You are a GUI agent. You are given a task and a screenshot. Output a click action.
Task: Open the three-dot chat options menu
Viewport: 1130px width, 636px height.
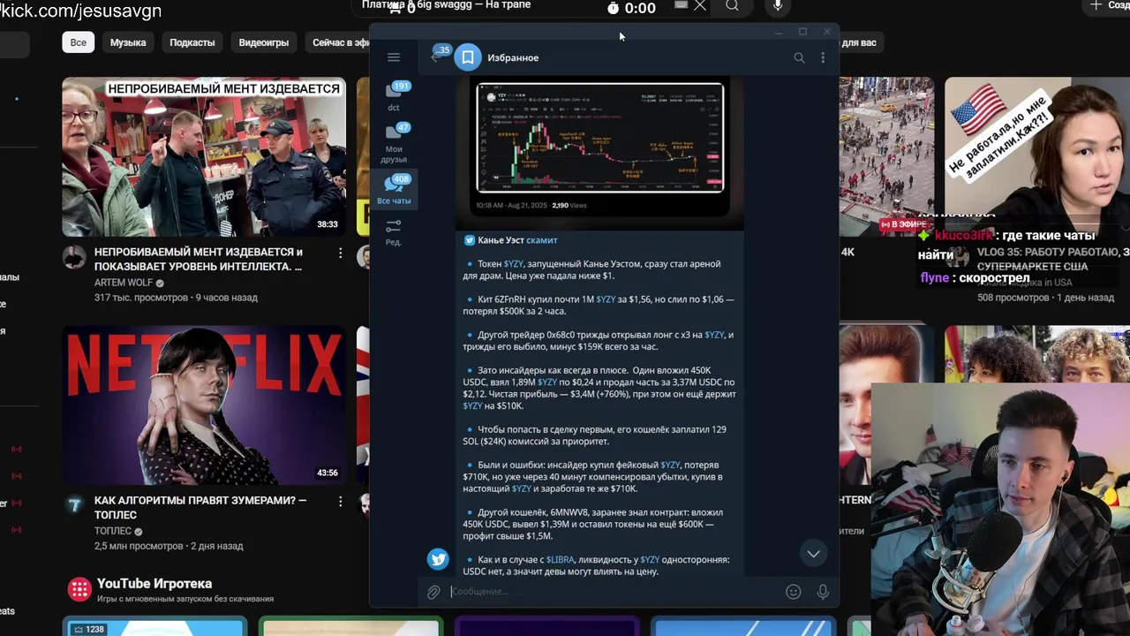tap(823, 57)
